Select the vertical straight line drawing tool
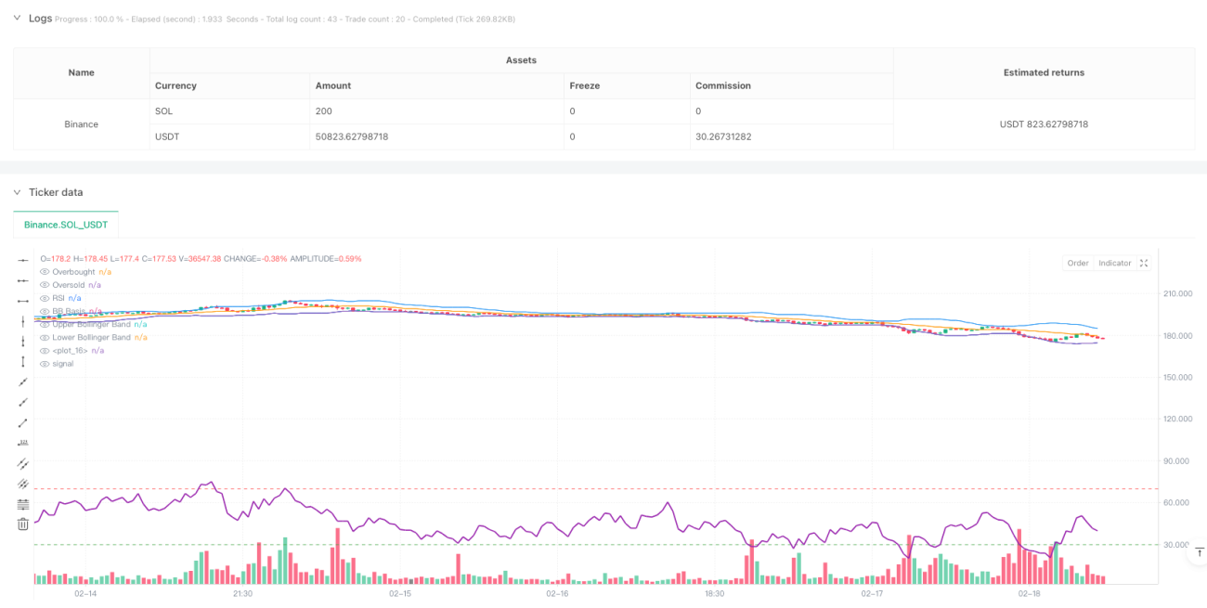This screenshot has height=608, width=1207. 23,321
